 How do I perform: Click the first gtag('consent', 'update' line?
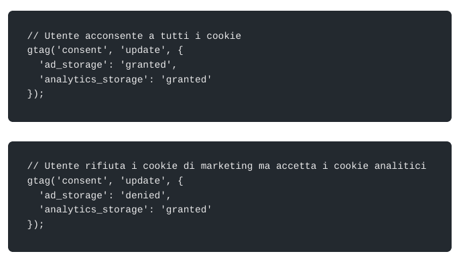point(105,50)
